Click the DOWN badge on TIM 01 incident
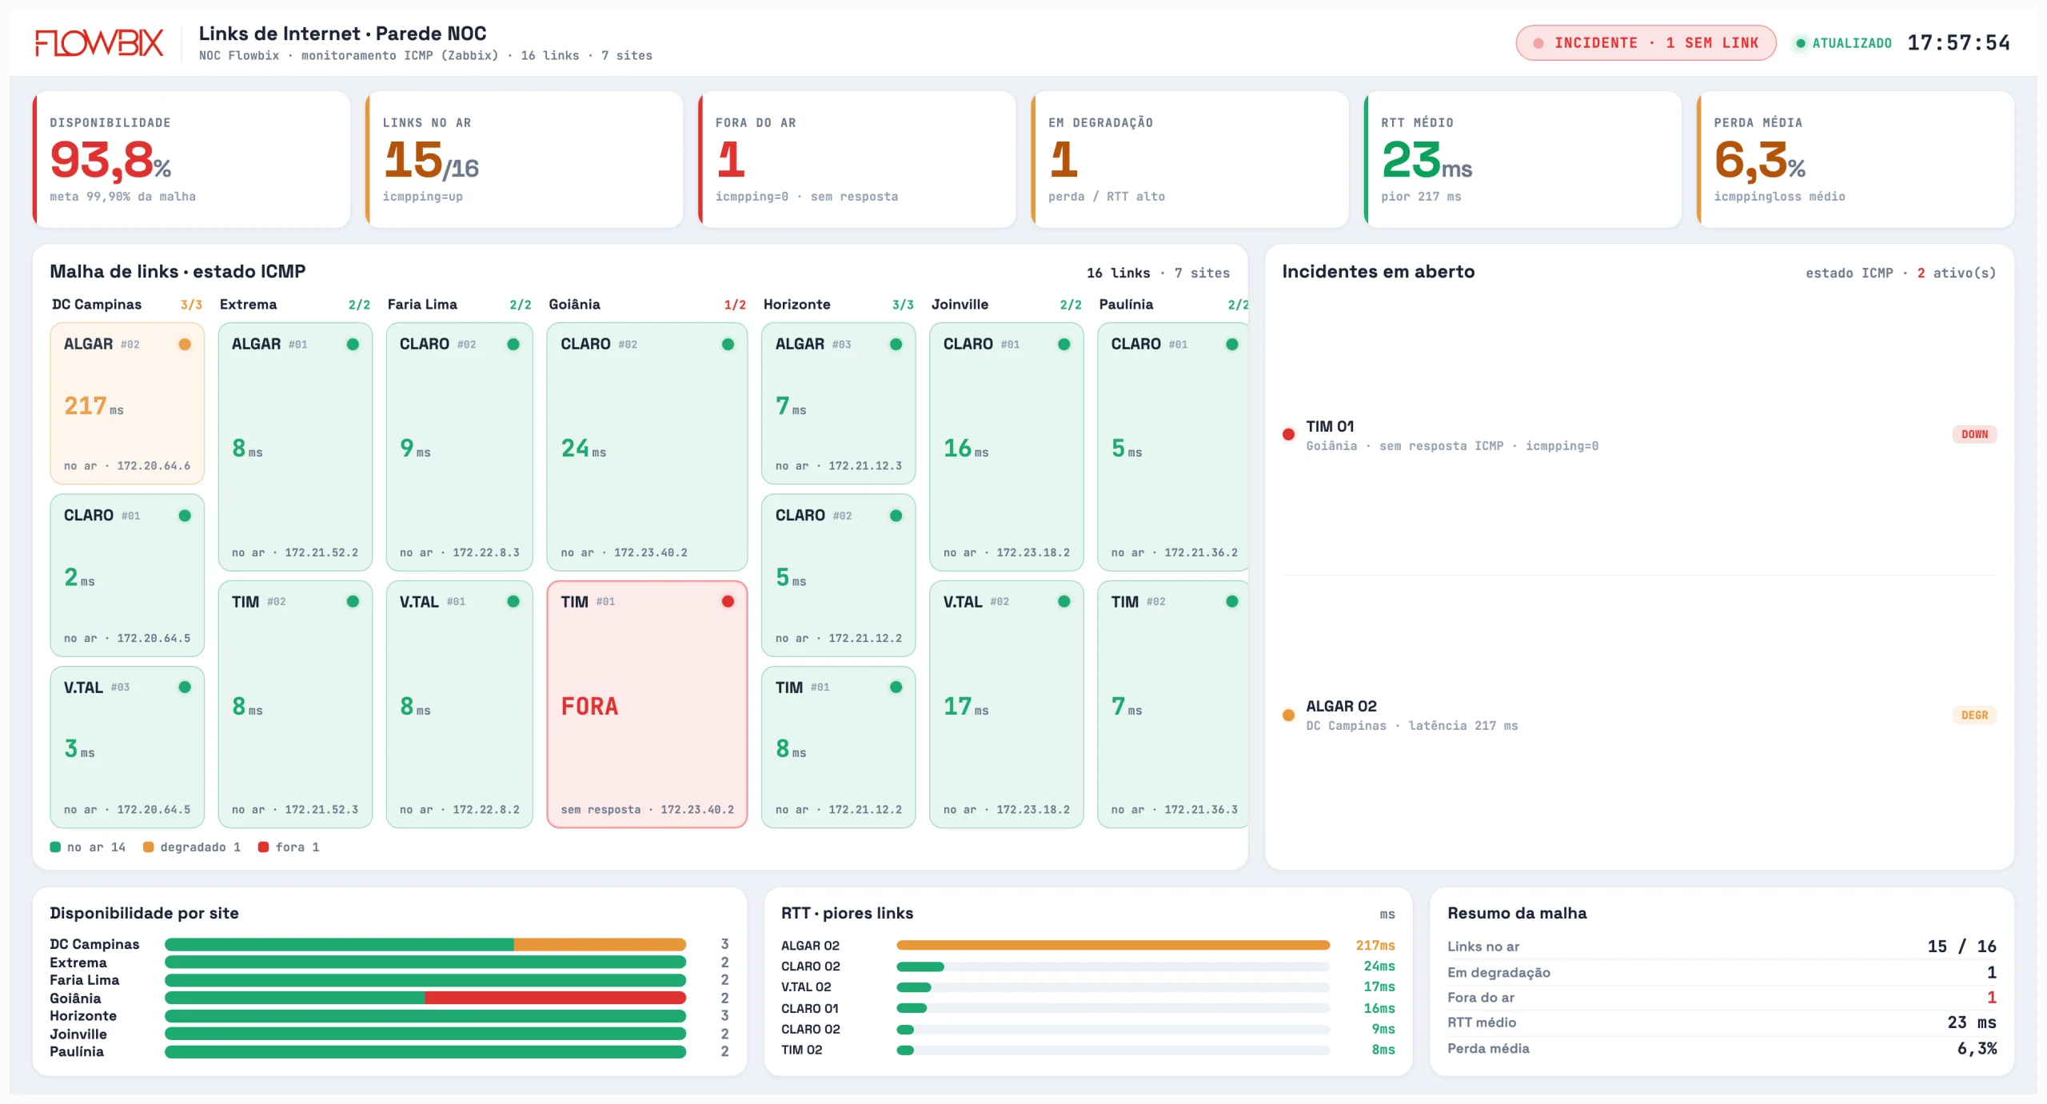Screen dimensions: 2047x1104 pos(1974,435)
